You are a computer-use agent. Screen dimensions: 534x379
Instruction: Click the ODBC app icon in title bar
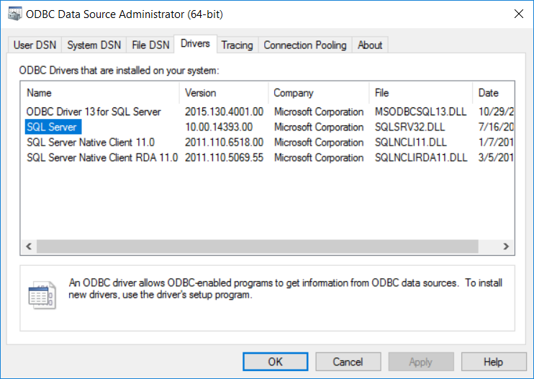[x=14, y=13]
